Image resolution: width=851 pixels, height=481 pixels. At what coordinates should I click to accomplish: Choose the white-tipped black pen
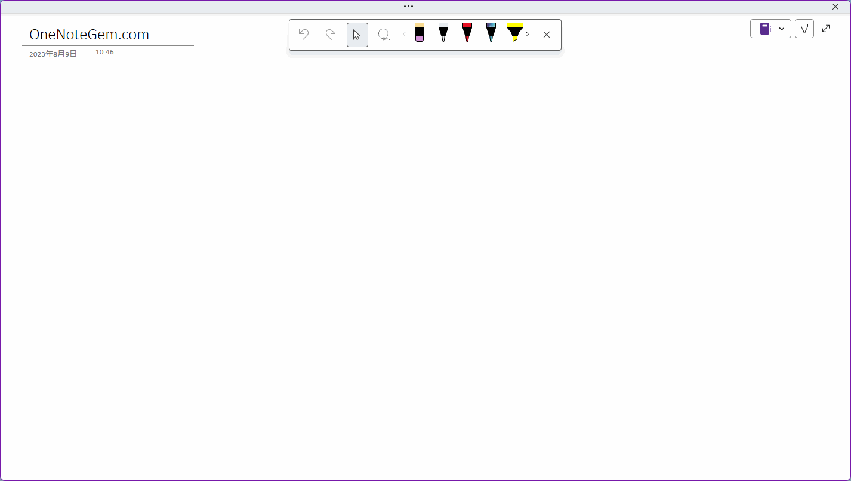point(443,33)
